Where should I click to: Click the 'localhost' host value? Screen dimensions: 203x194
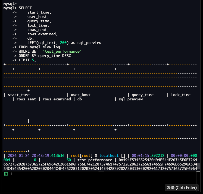click(x=109, y=155)
